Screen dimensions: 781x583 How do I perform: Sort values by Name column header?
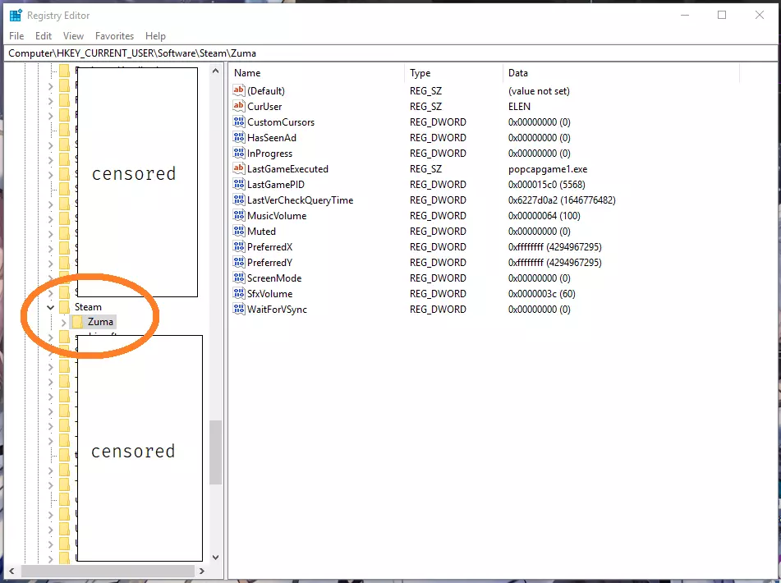tap(317, 73)
